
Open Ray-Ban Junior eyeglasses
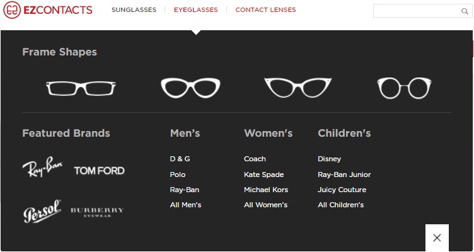tap(344, 175)
